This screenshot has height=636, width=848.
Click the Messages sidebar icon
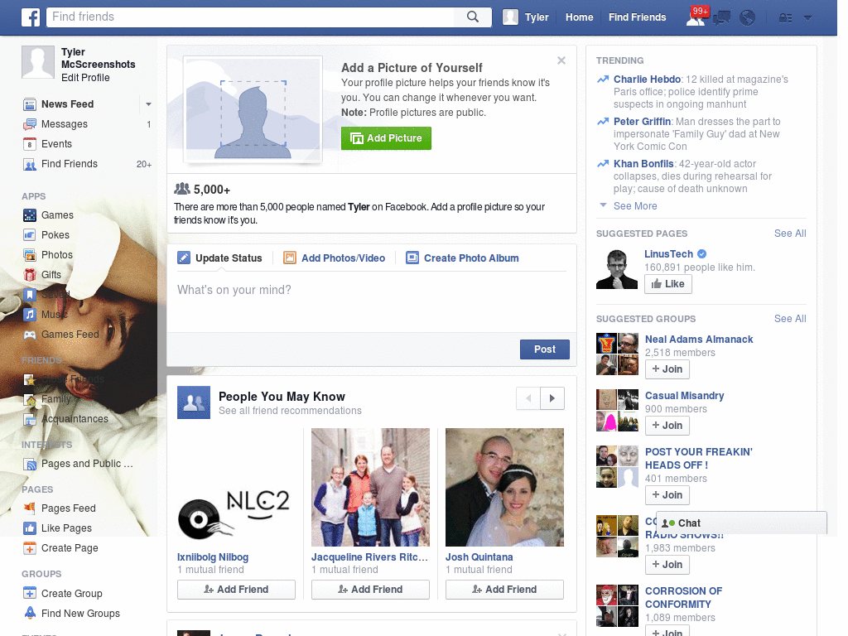click(30, 124)
